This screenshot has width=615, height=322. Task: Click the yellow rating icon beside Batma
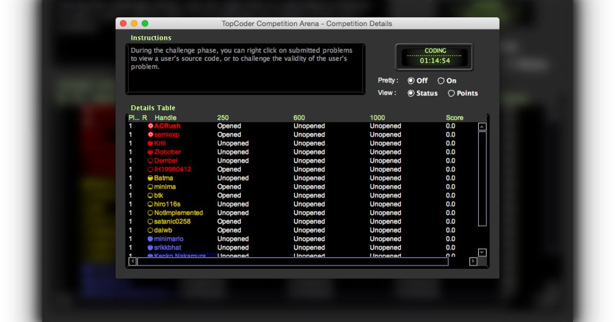(x=150, y=178)
